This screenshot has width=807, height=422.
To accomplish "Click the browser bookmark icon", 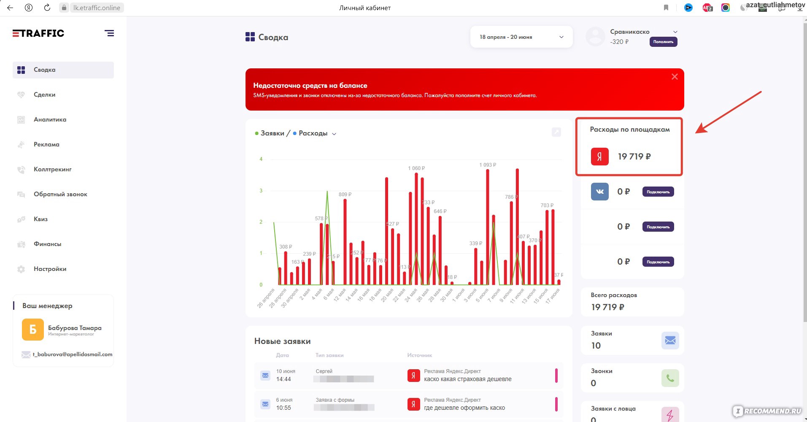I will coord(666,8).
